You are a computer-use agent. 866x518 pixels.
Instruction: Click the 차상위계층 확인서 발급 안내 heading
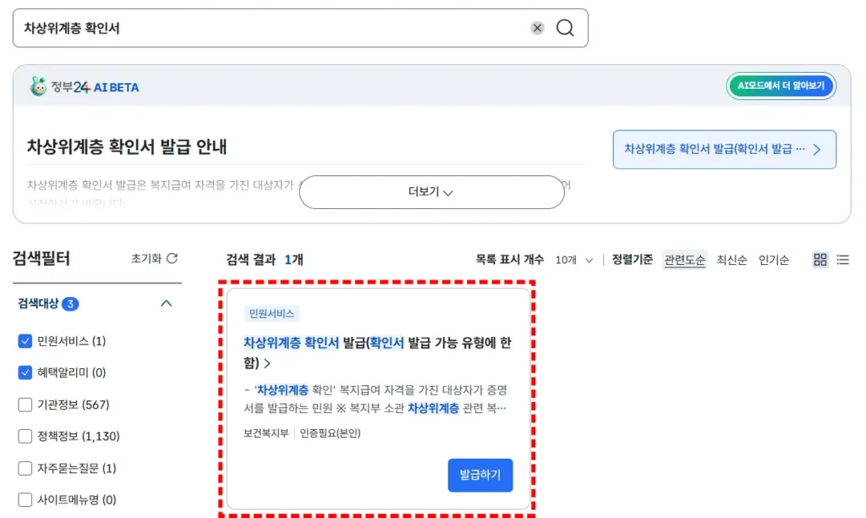127,146
